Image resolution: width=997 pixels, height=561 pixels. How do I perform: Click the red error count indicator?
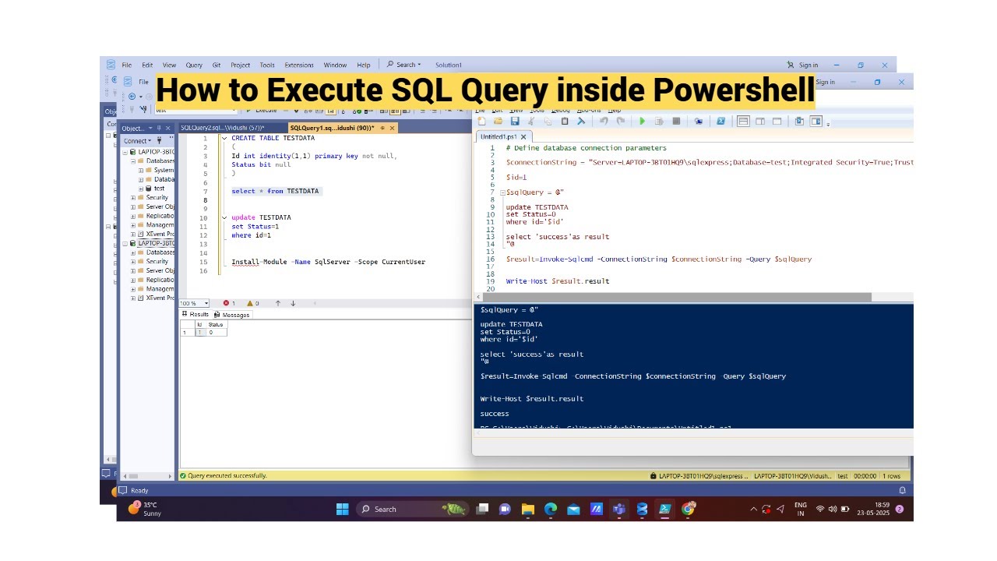[230, 303]
